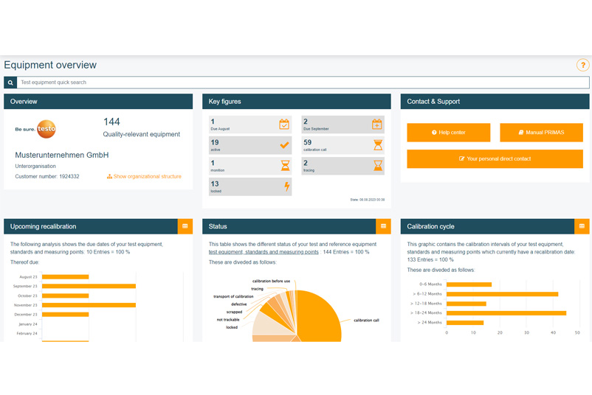The width and height of the screenshot is (592, 395).
Task: Open the Help center
Action: coord(448,133)
